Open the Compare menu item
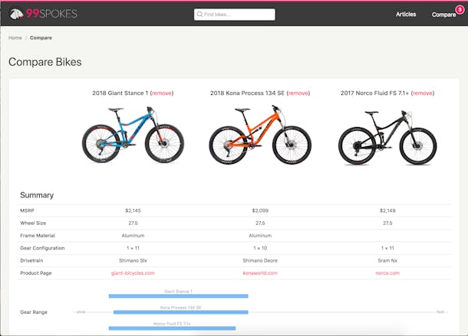The height and width of the screenshot is (336, 468). pyautogui.click(x=443, y=15)
